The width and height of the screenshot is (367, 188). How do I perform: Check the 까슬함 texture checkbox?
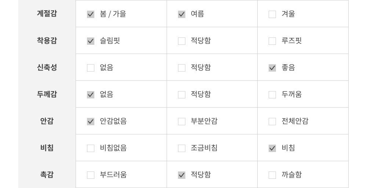click(x=272, y=175)
